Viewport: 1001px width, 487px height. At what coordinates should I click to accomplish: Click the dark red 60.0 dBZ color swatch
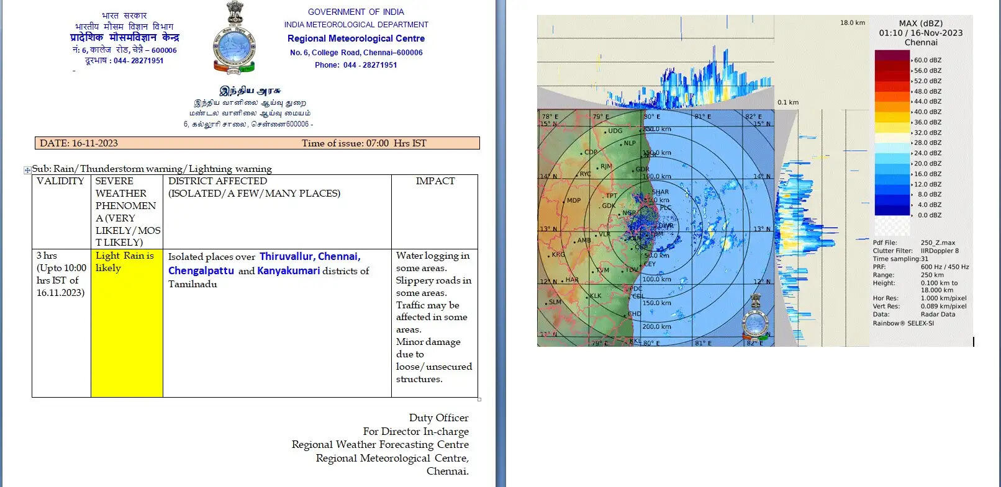pyautogui.click(x=892, y=56)
